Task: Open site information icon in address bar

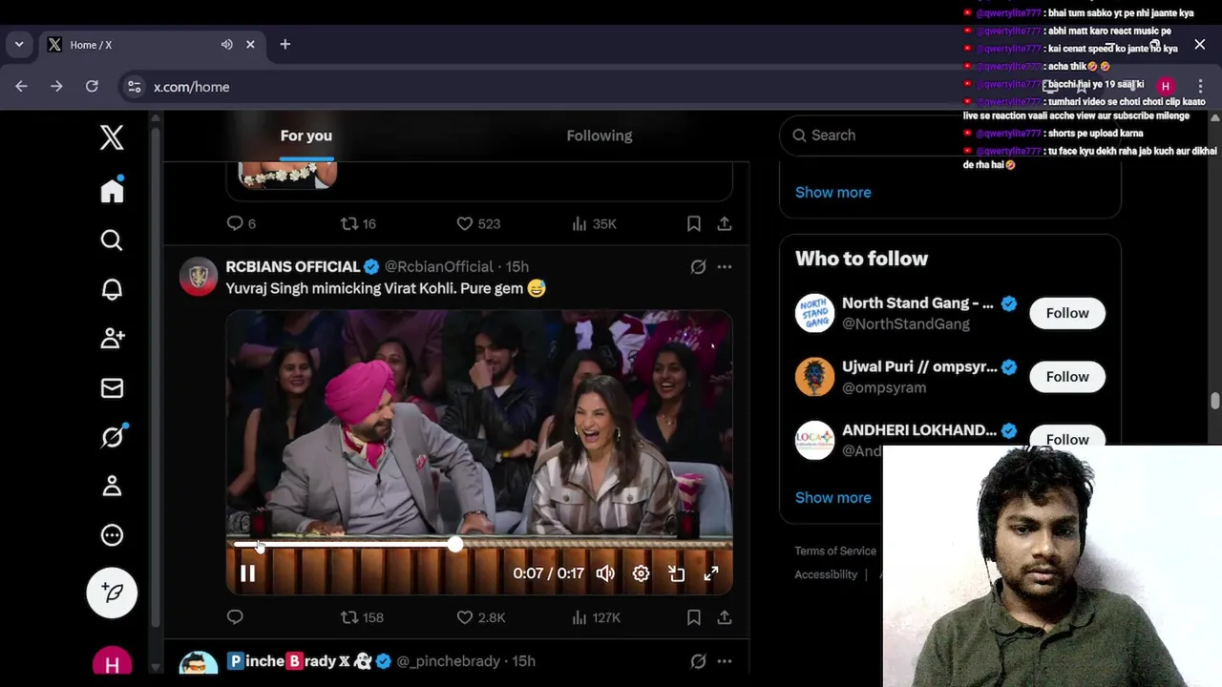Action: 135,87
